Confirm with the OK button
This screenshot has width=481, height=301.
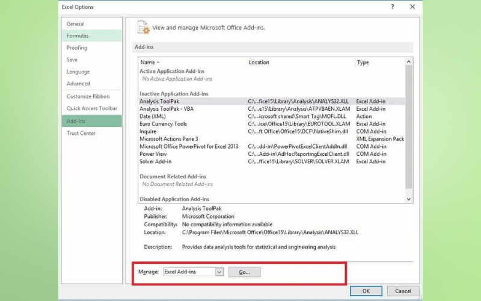pos(366,291)
